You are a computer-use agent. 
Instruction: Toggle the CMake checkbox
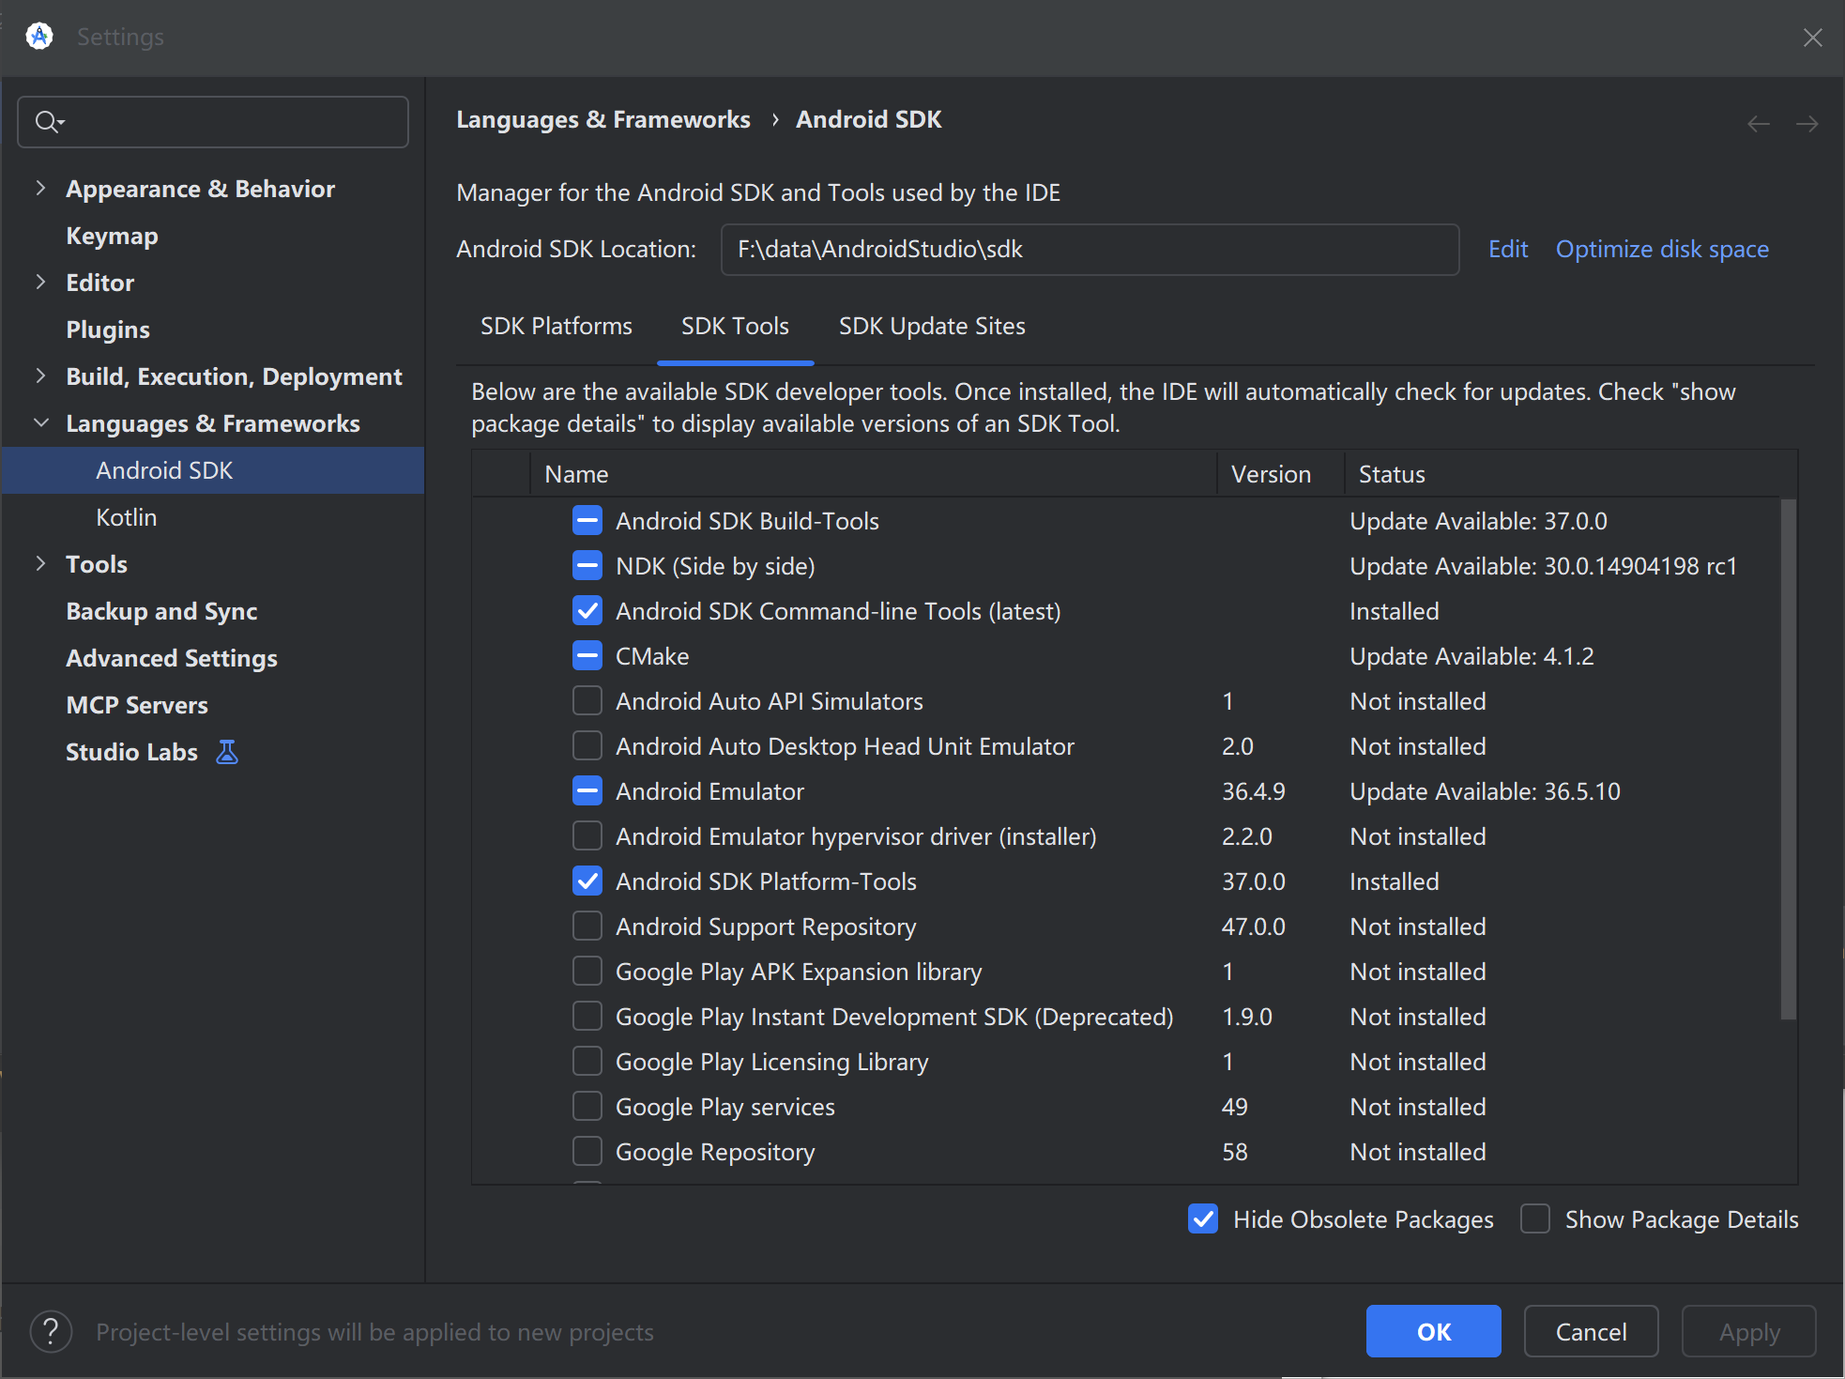tap(587, 656)
